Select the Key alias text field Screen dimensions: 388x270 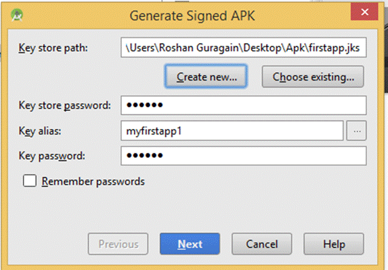(x=233, y=131)
